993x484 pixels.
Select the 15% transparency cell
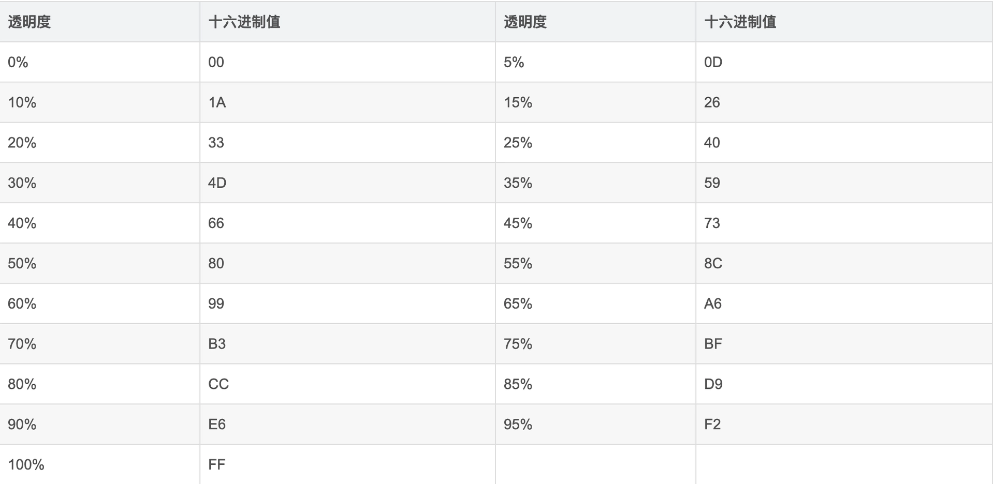coord(518,102)
